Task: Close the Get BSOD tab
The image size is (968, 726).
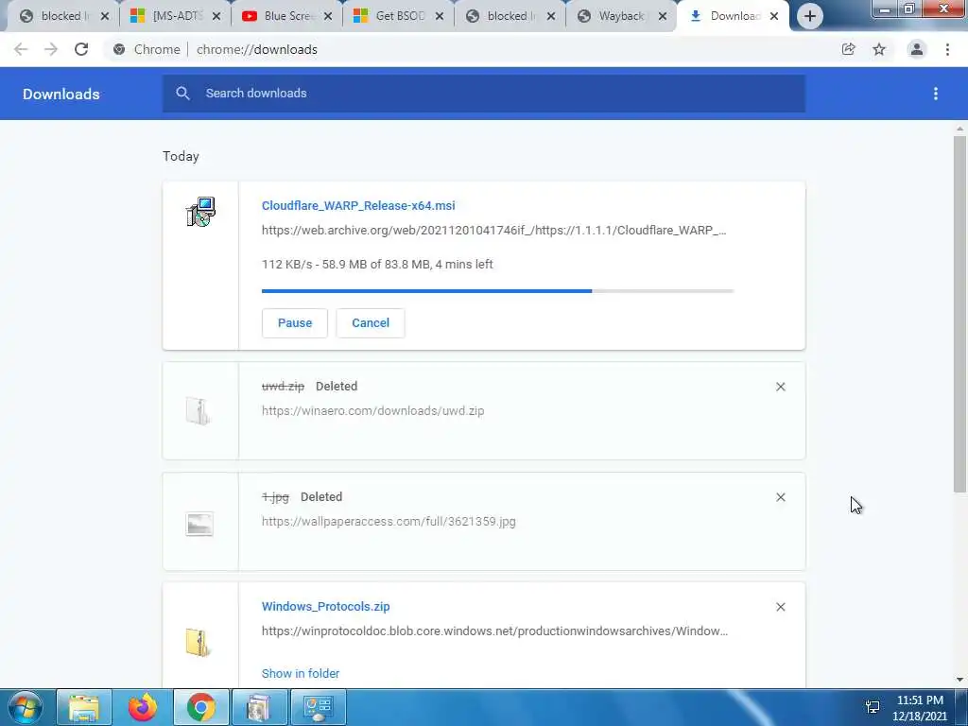Action: click(x=440, y=16)
